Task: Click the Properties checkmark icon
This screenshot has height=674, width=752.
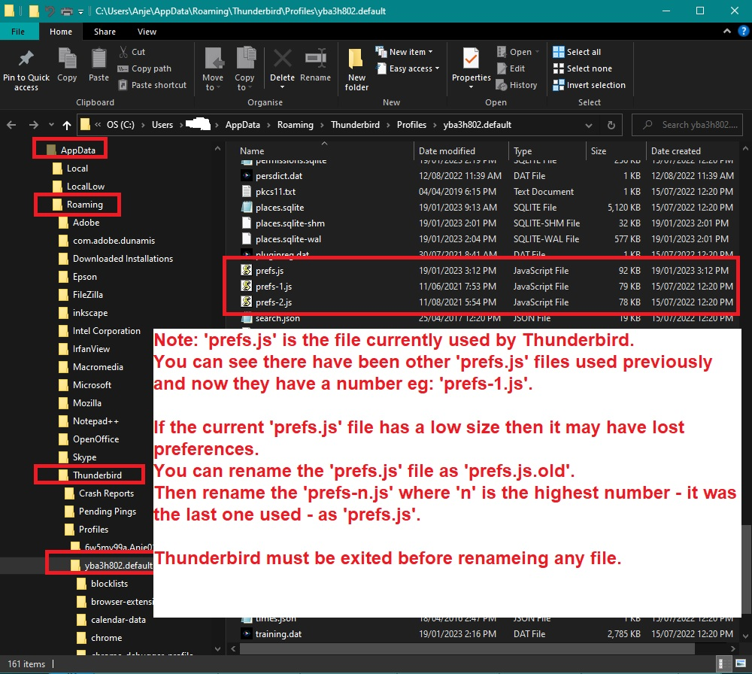Action: pos(471,59)
